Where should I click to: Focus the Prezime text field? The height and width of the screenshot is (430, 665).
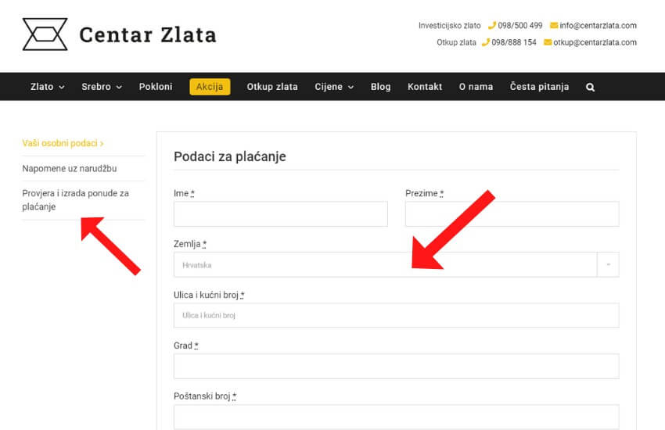click(x=512, y=214)
